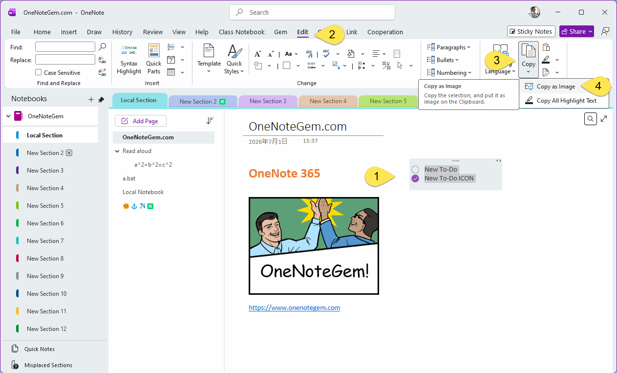Click the Find input field
Viewport: 617px width, 373px height.
click(65, 47)
